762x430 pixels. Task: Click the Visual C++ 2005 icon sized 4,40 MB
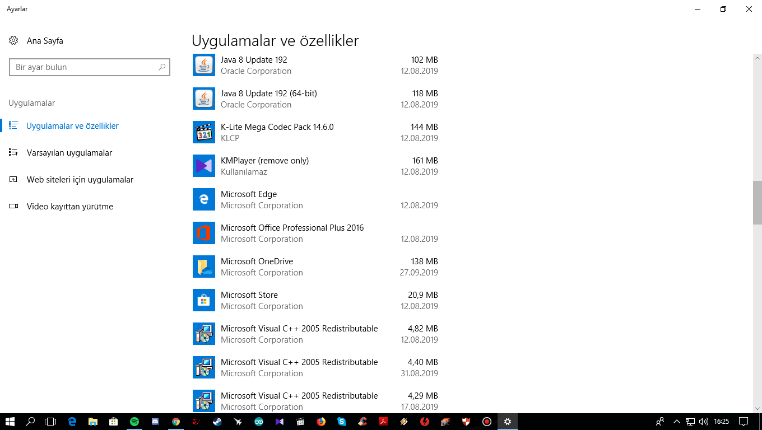(204, 367)
